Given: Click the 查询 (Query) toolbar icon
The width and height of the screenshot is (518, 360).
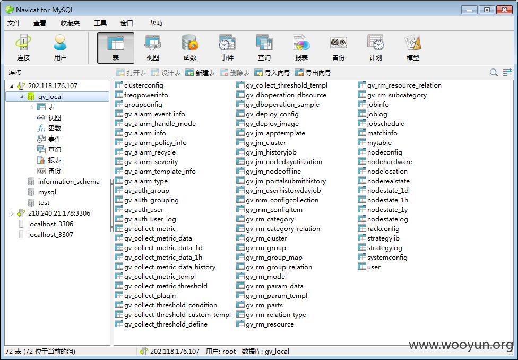Looking at the screenshot, I should (x=264, y=48).
